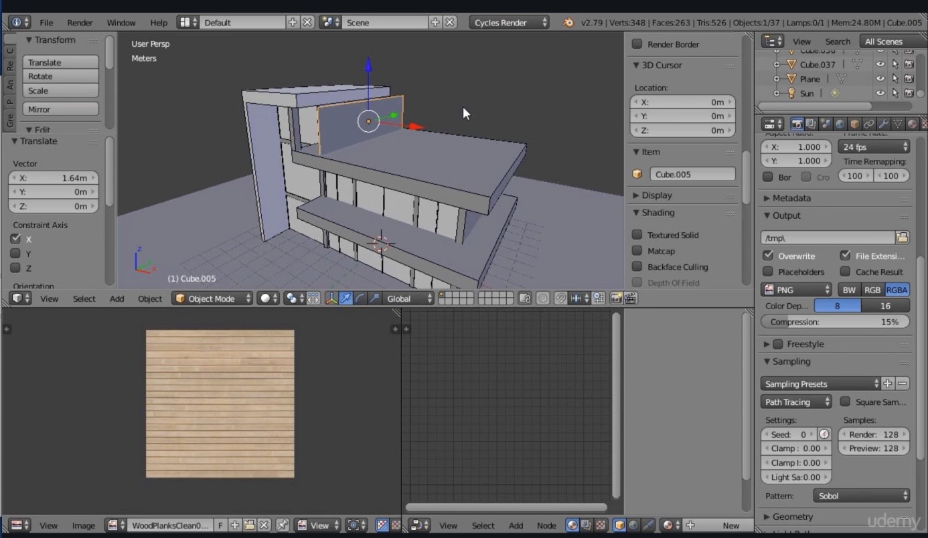The width and height of the screenshot is (928, 538).
Task: Open the Render properties camera tab
Action: [797, 124]
